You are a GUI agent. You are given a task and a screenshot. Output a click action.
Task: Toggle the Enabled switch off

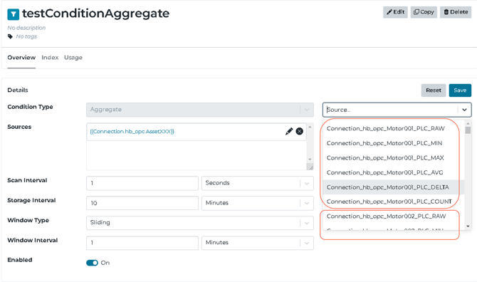pyautogui.click(x=92, y=263)
